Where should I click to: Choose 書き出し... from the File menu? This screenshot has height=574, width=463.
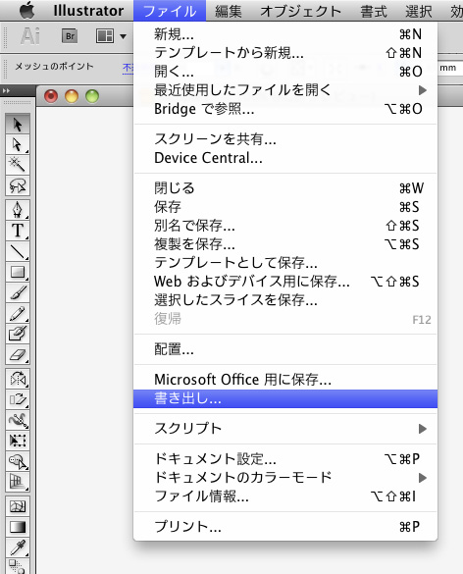pos(285,398)
